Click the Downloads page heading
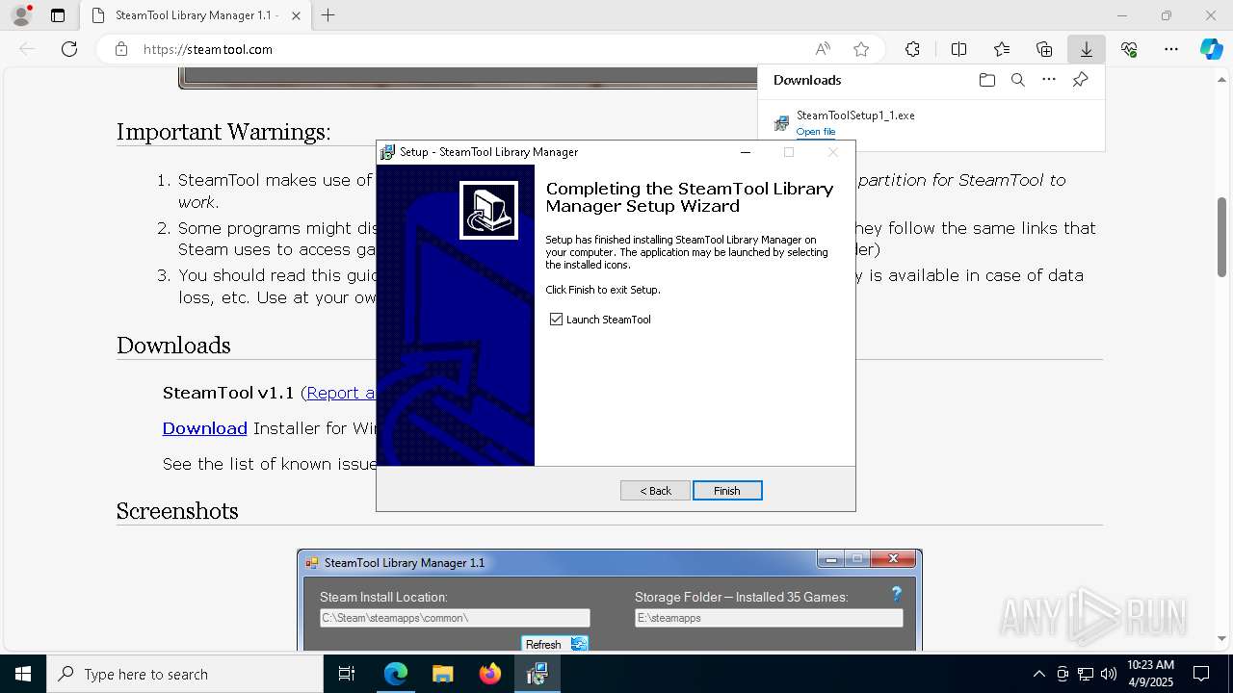The width and height of the screenshot is (1233, 693). click(x=173, y=346)
